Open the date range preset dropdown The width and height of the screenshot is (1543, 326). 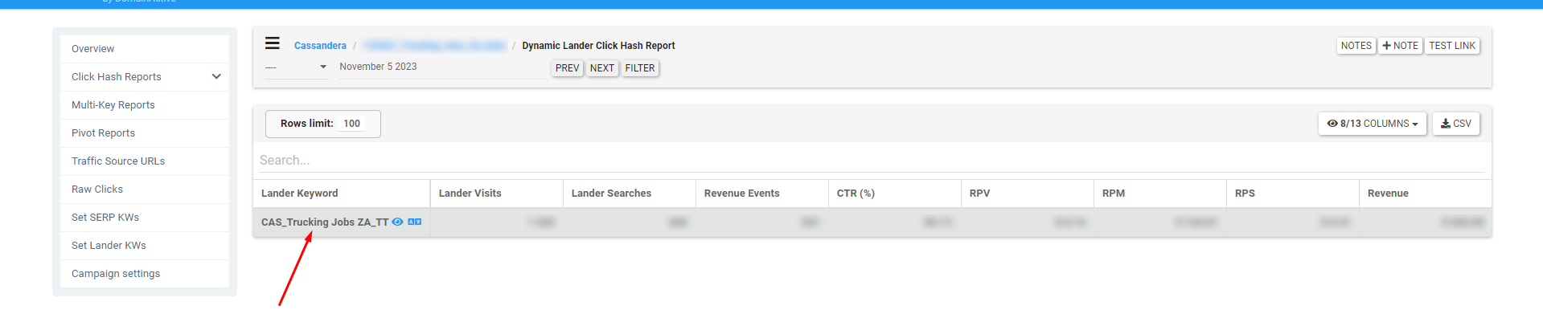pyautogui.click(x=296, y=67)
